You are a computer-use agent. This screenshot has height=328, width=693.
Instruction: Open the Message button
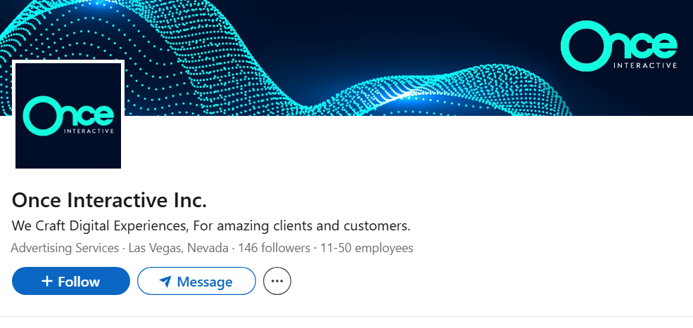pos(196,282)
